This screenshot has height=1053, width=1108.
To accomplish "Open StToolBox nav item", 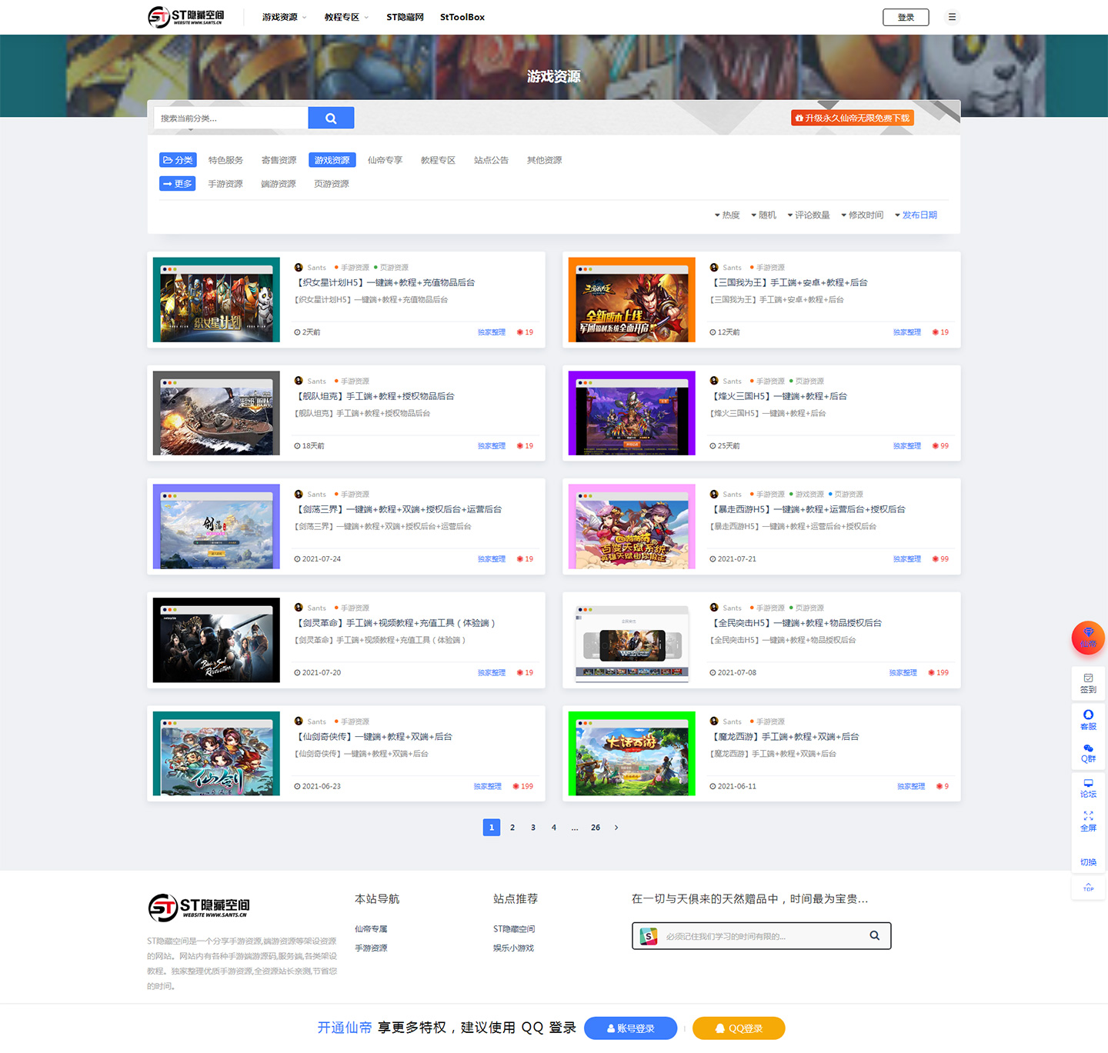I will [x=462, y=17].
